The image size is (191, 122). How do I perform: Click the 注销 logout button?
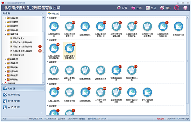coord(136,8)
